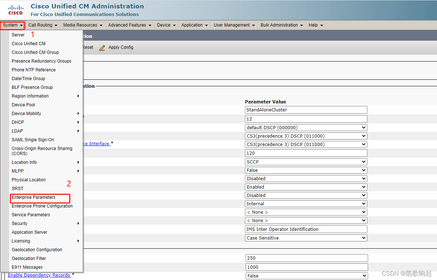Open the Case Sensitive dropdown
The height and width of the screenshot is (280, 437).
pos(306,238)
